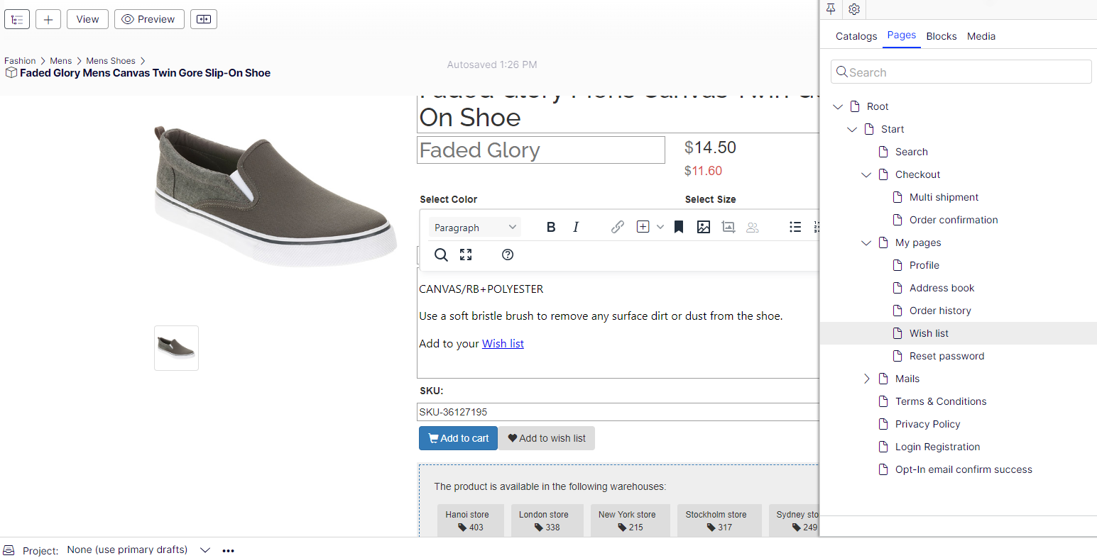
Task: Click the $11.60 discounted price text
Action: tap(703, 171)
